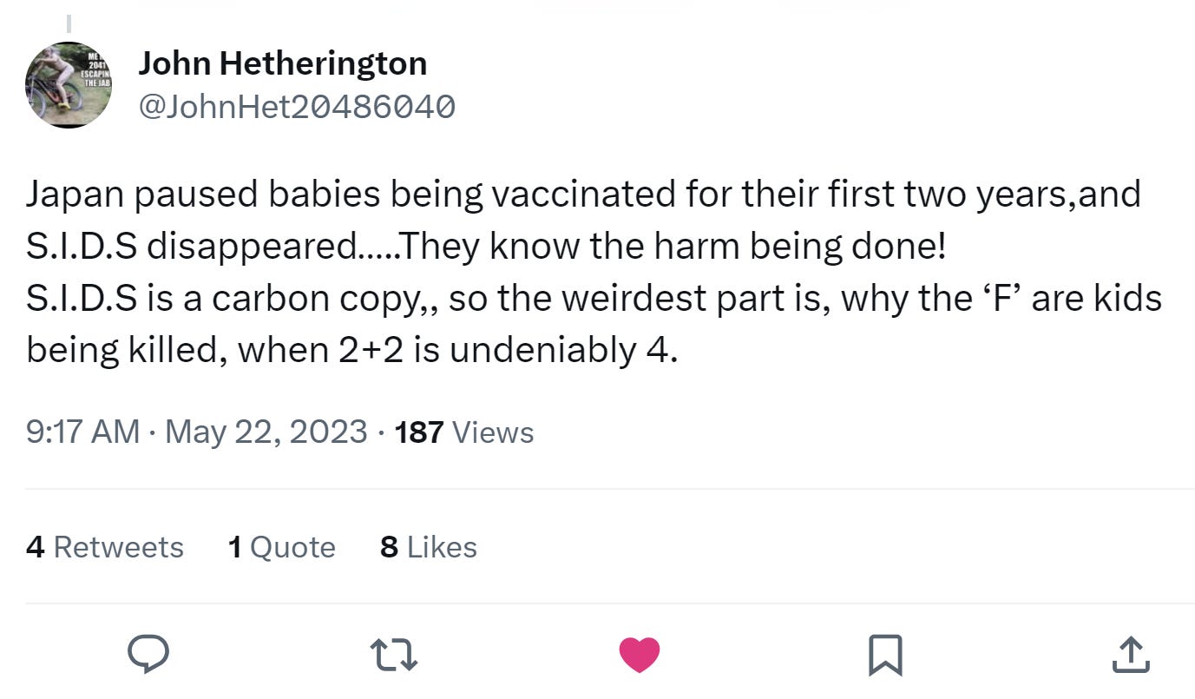This screenshot has width=1195, height=699.
Task: Open the 1 Quote list
Action: pyautogui.click(x=281, y=547)
